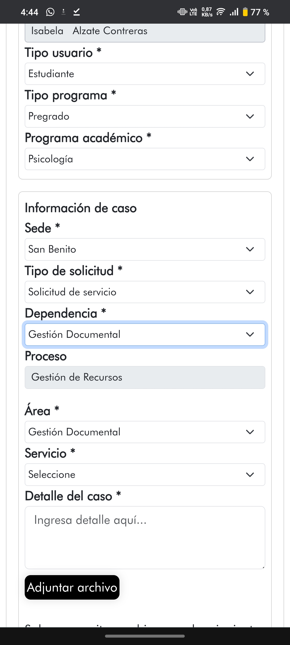Tap the name field Isabela Alzate Contreras
290x645 pixels.
tap(145, 32)
